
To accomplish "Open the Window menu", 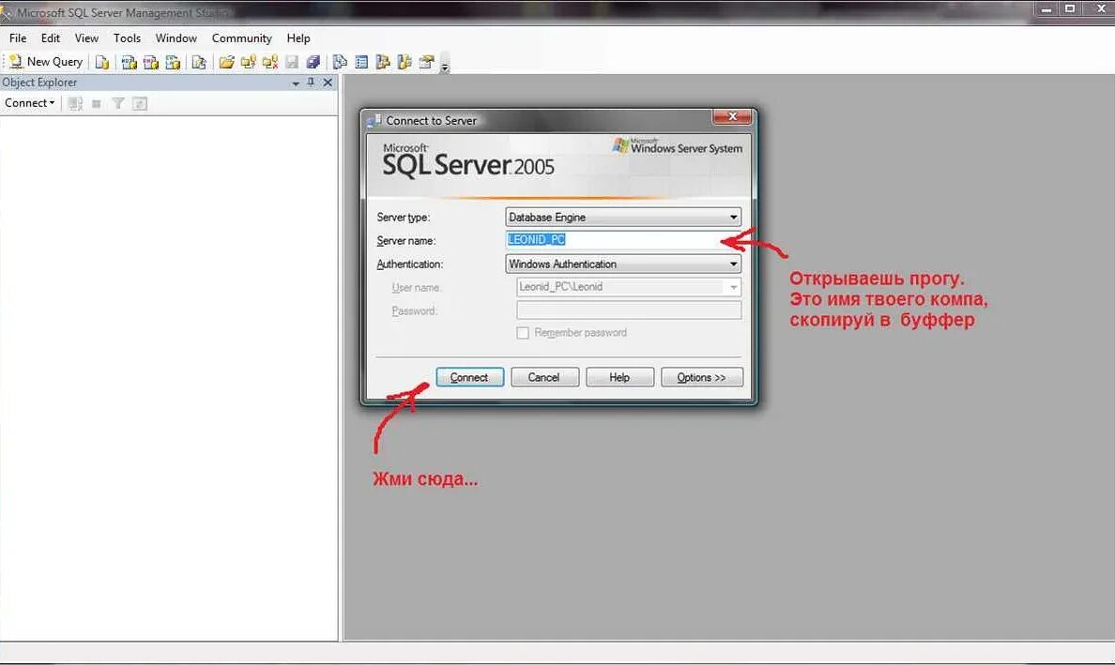I will pyautogui.click(x=176, y=38).
